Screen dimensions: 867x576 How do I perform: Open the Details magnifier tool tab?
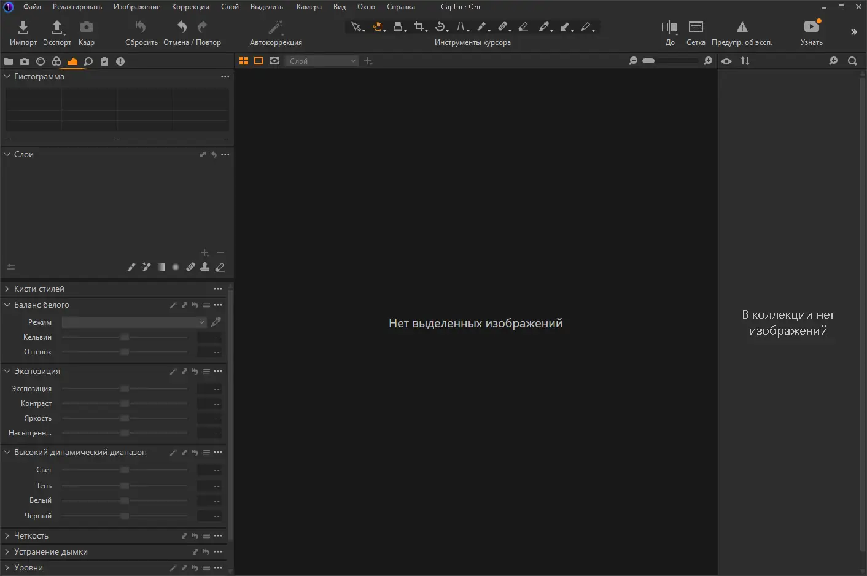88,61
